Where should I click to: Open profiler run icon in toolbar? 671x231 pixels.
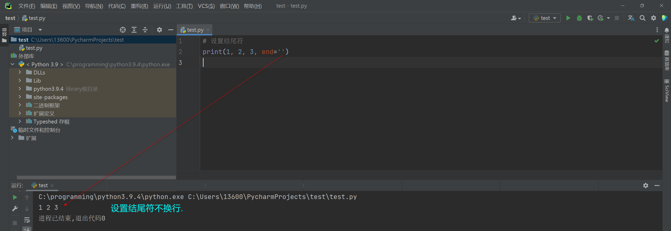click(601, 18)
